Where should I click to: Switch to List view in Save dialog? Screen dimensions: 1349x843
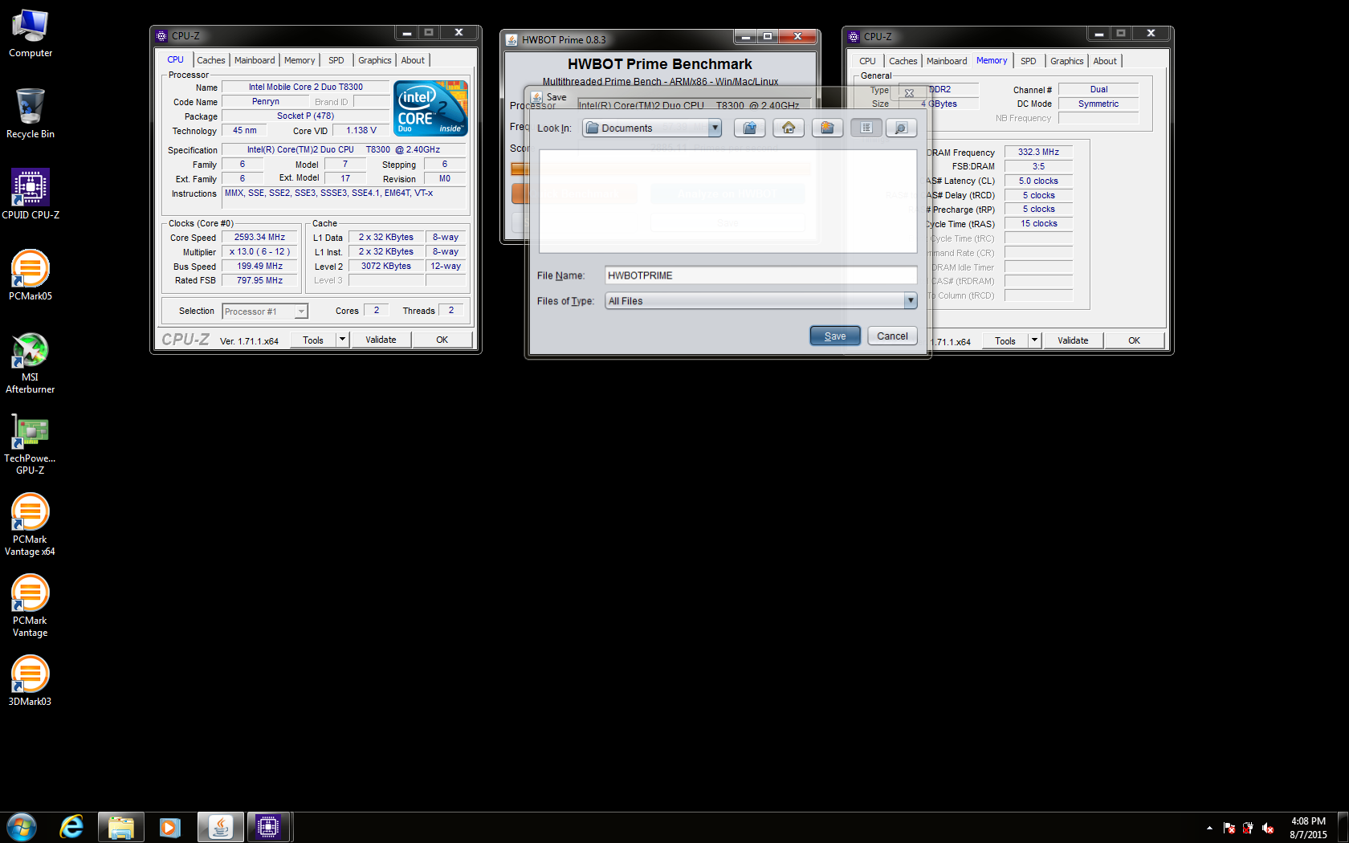866,128
